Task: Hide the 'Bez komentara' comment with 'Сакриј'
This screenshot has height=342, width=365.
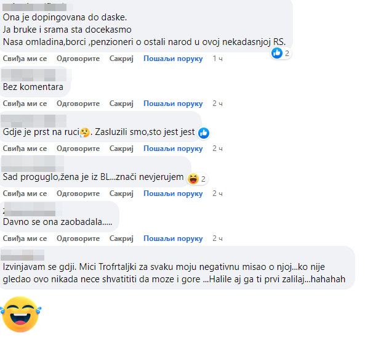Action: 121,104
